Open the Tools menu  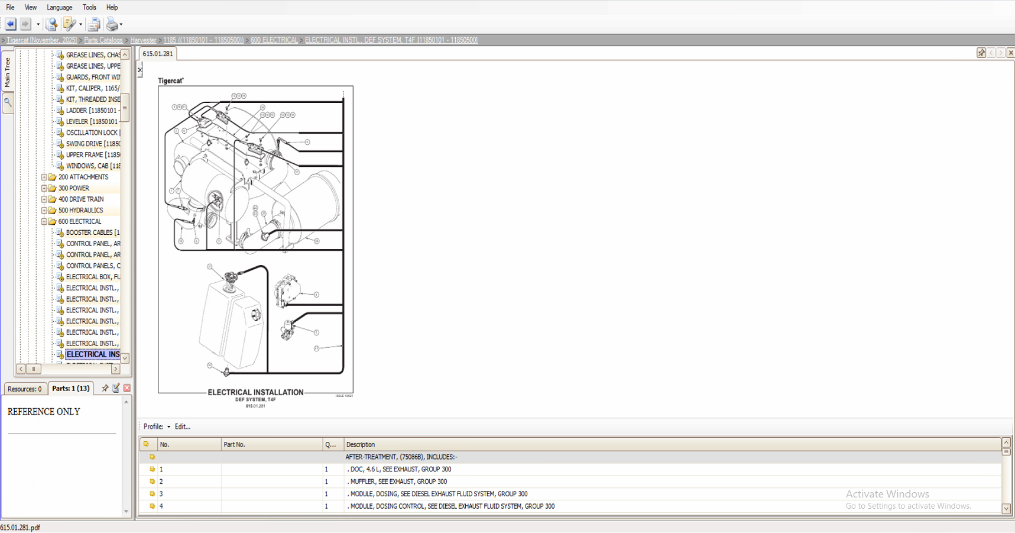point(89,7)
